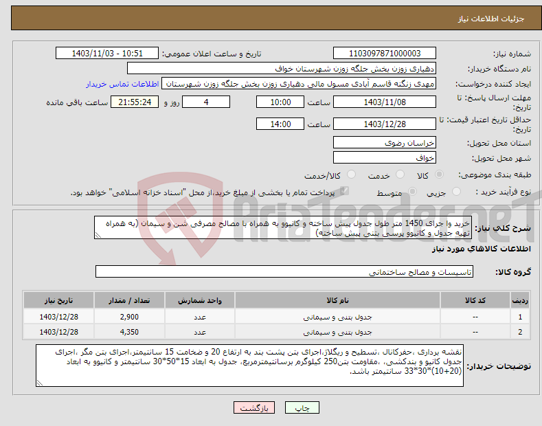The width and height of the screenshot is (542, 426).
Task: Click the remaining time field 21:55:24
Action: (x=135, y=102)
